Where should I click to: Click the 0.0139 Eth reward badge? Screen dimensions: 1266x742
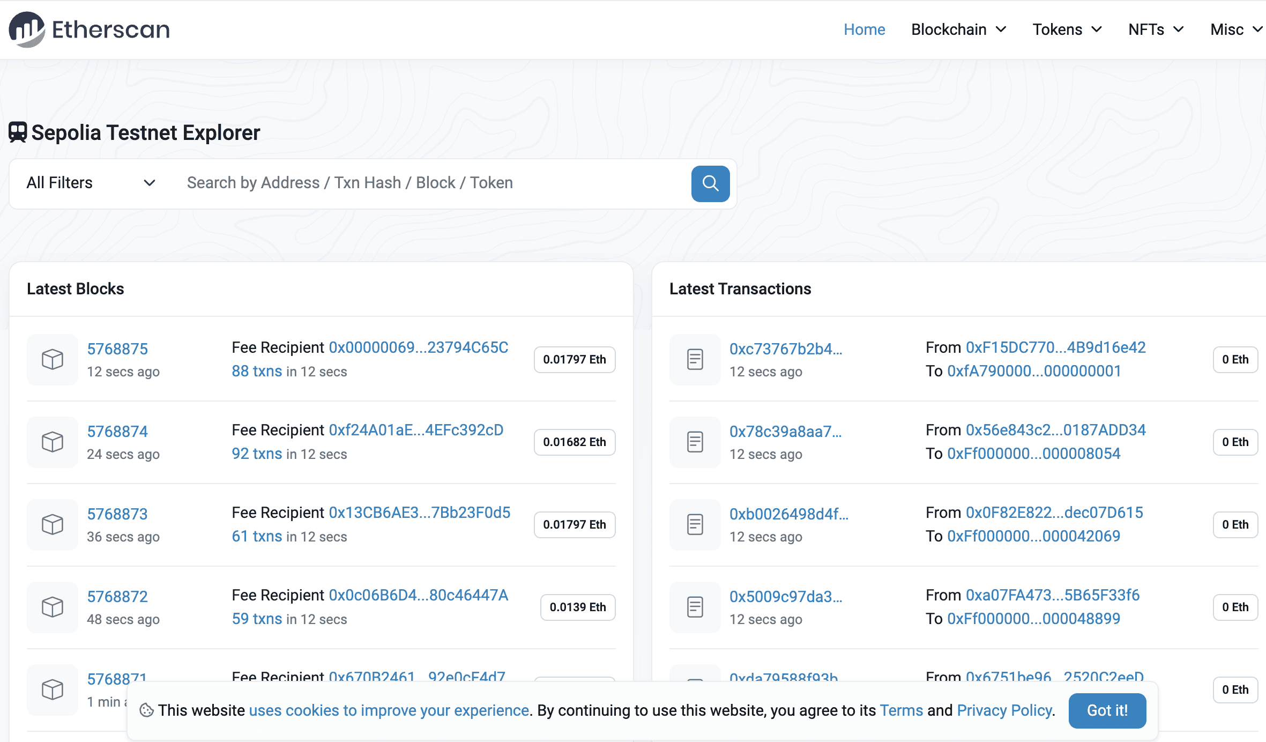pos(578,607)
